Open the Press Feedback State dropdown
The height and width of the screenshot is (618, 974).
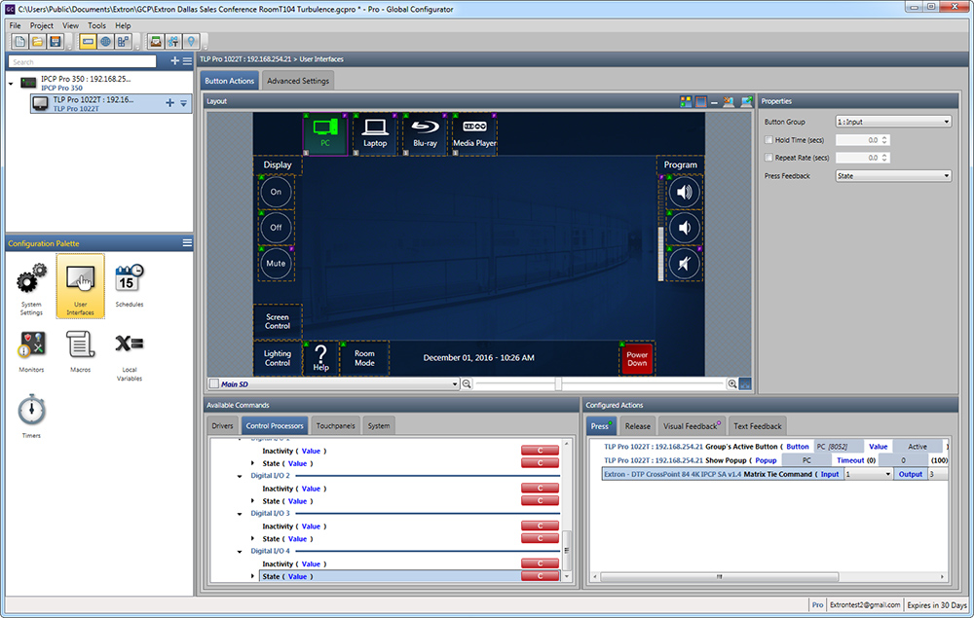click(x=893, y=175)
